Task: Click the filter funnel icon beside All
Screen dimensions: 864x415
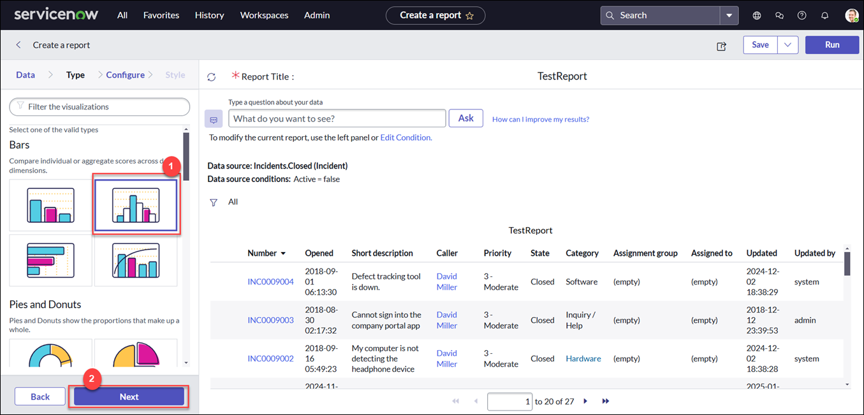Action: click(x=214, y=202)
